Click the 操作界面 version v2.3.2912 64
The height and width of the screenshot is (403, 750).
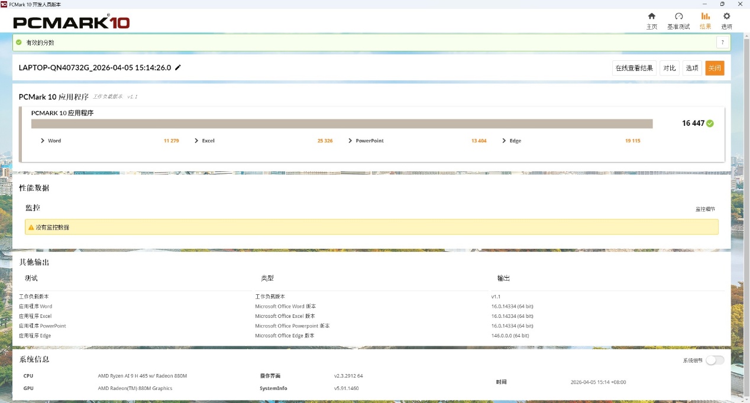(348, 376)
